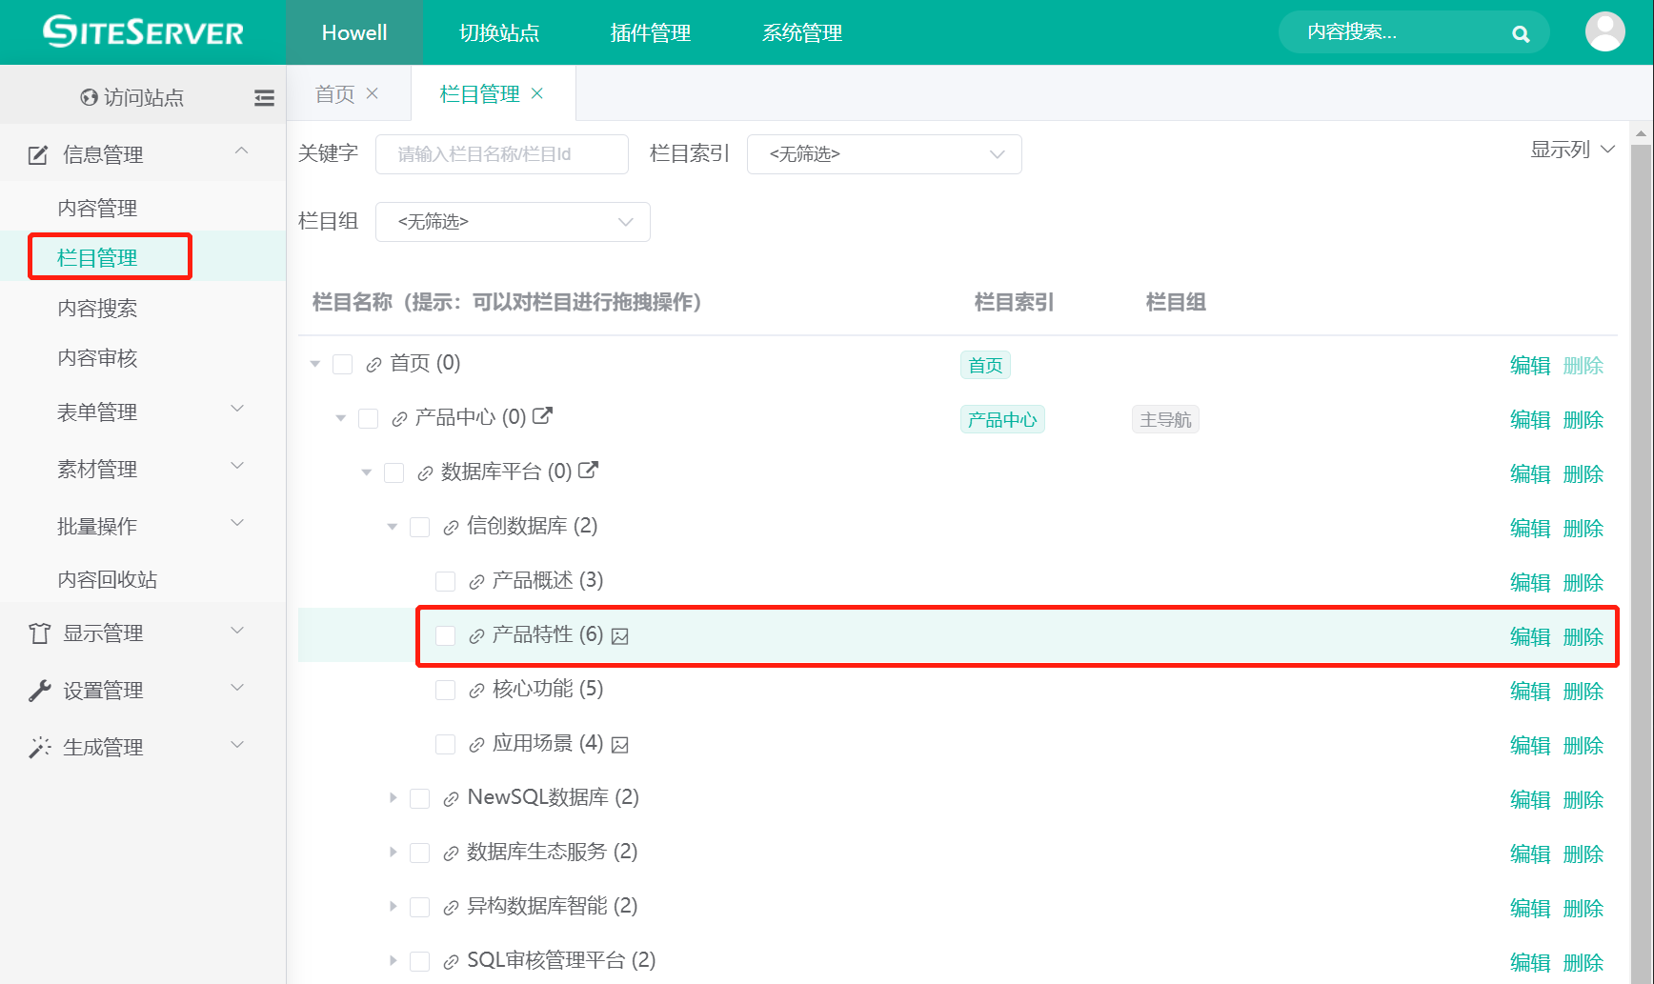
Task: Click the vertical scrollbar up arrow
Action: (1641, 134)
